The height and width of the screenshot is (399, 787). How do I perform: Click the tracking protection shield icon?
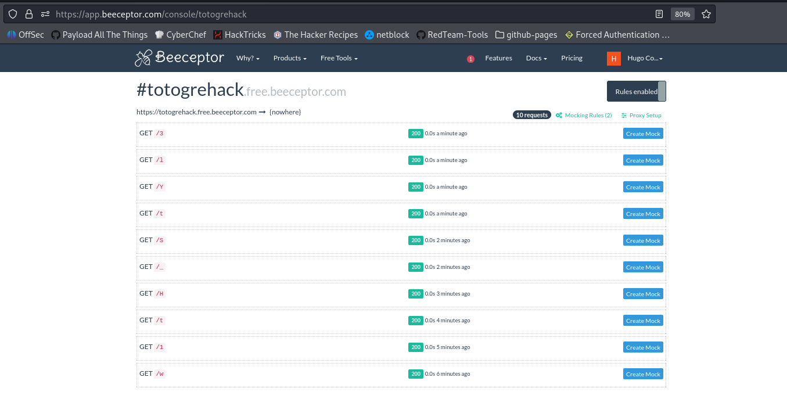point(13,14)
